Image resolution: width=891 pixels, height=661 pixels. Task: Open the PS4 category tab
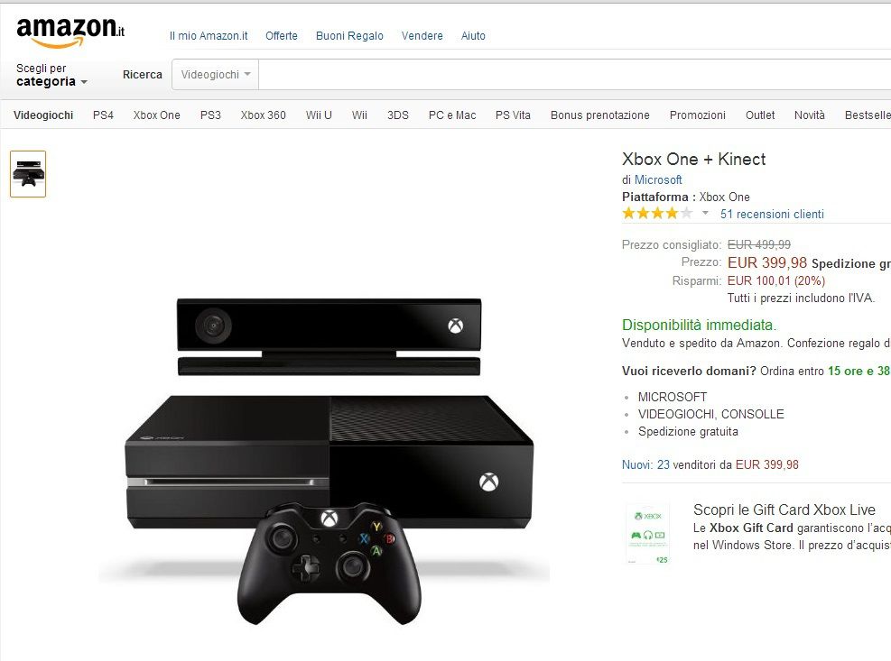coord(104,115)
